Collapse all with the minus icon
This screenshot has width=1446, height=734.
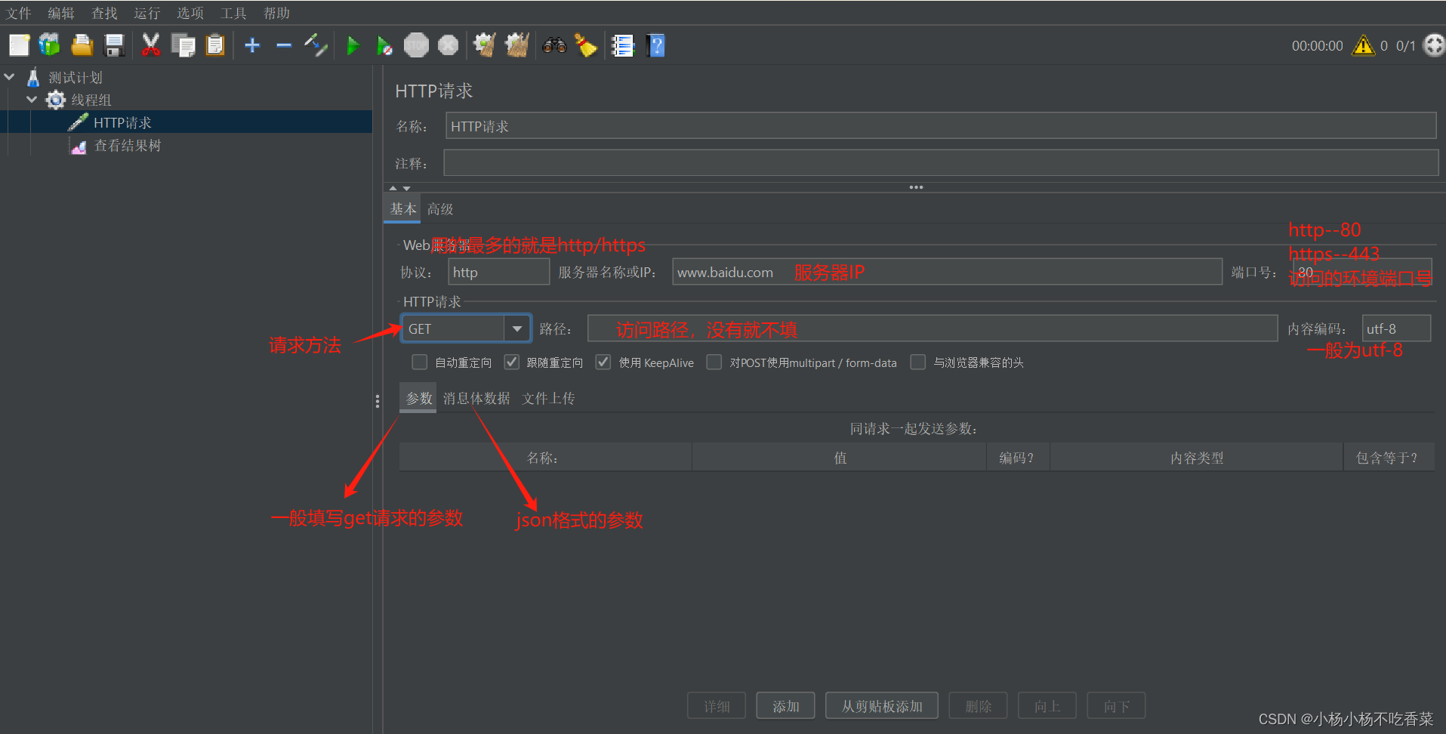284,45
